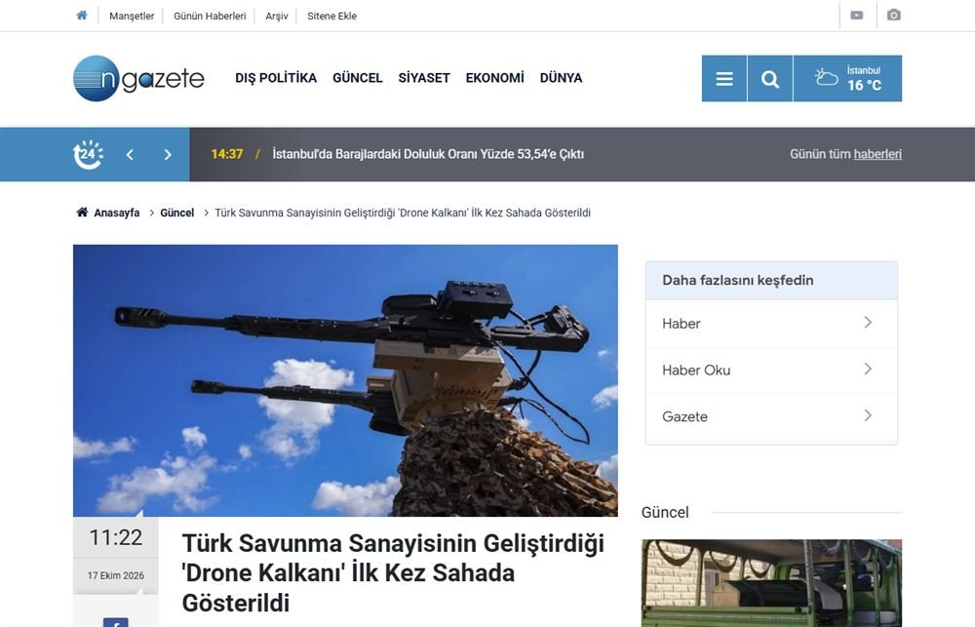Click the drone shield weapon article image
Image resolution: width=975 pixels, height=627 pixels.
click(345, 380)
